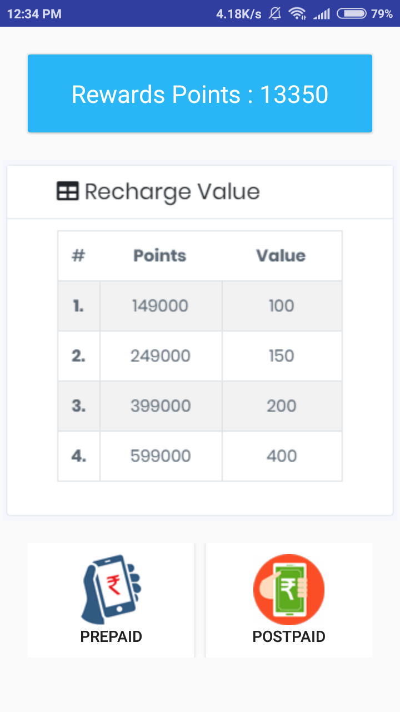Select the POSTPAID label

tap(289, 636)
